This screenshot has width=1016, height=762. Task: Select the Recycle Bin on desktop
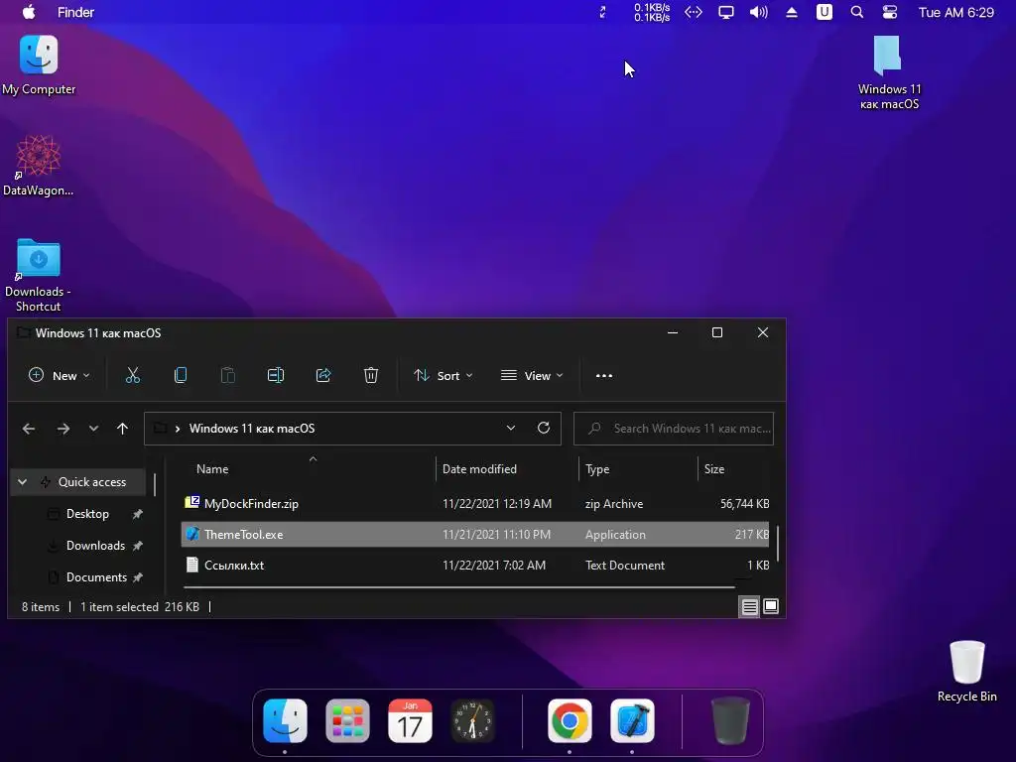click(966, 672)
